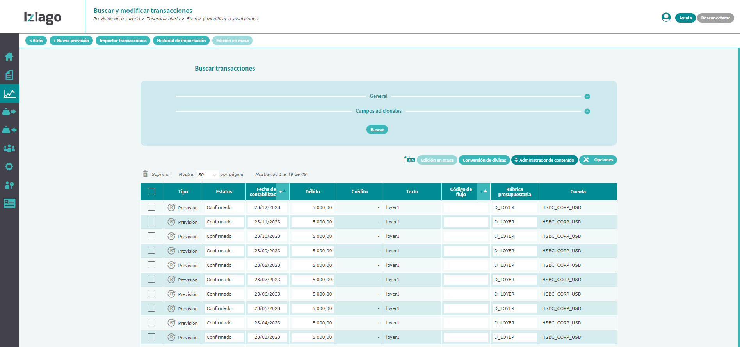740x347 pixels.
Task: Check the 23/07/2023 transaction row
Action: coord(151,279)
